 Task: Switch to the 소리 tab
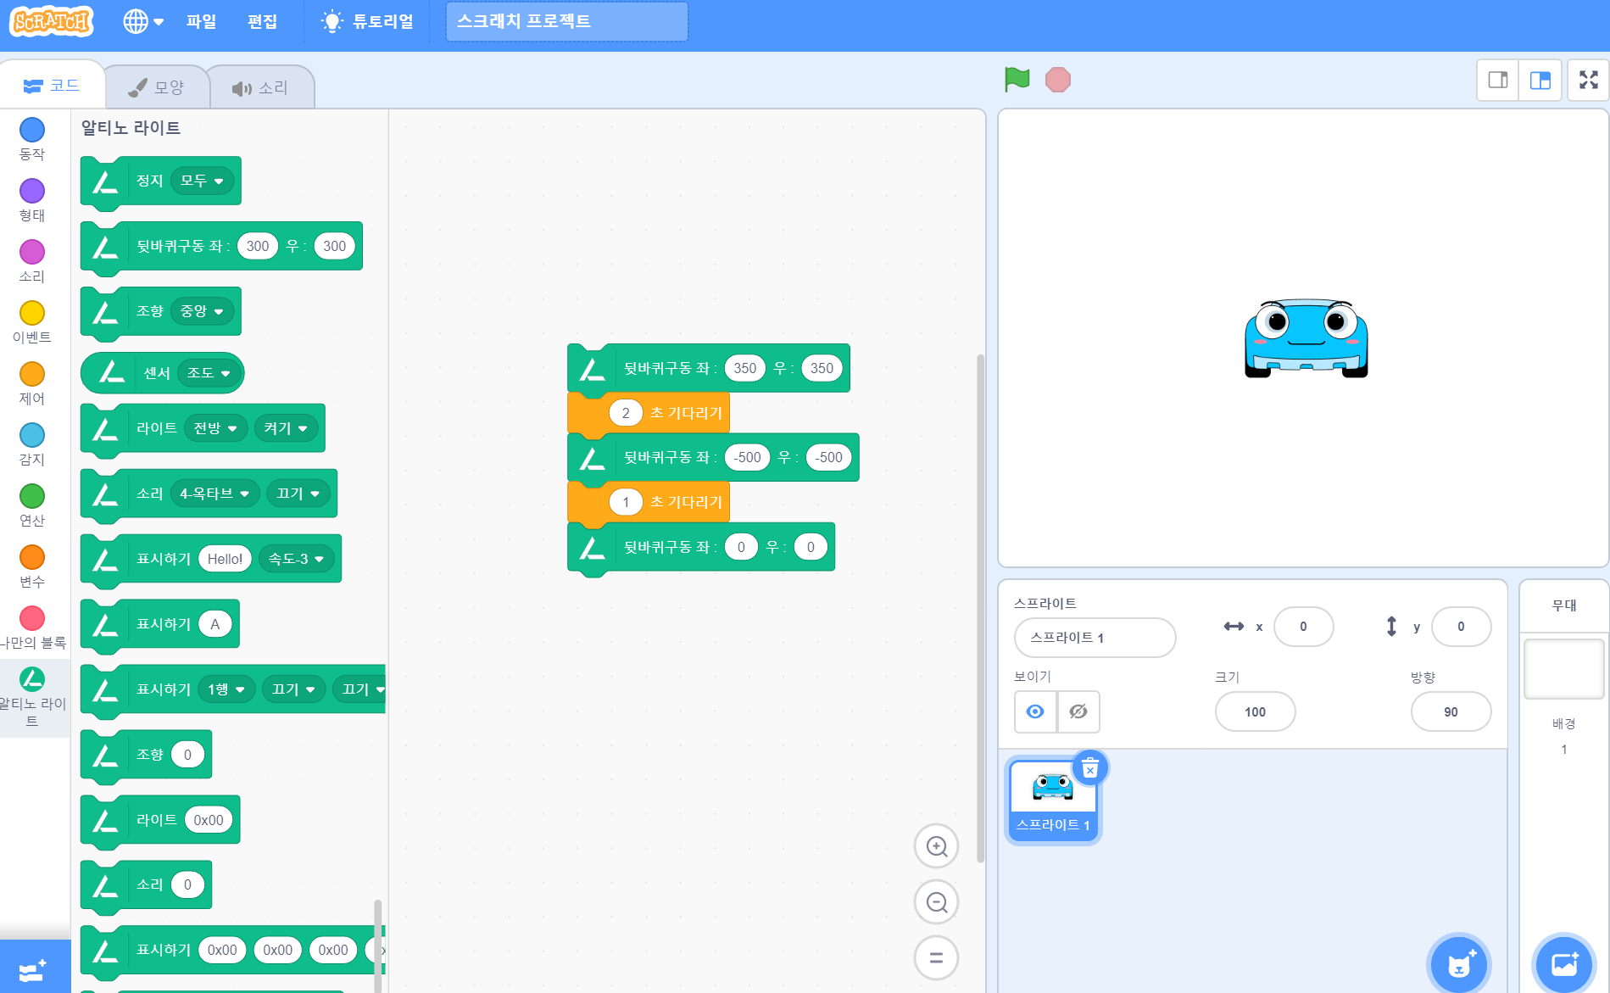pyautogui.click(x=260, y=87)
